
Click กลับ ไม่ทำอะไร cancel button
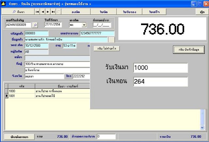click(107, 49)
